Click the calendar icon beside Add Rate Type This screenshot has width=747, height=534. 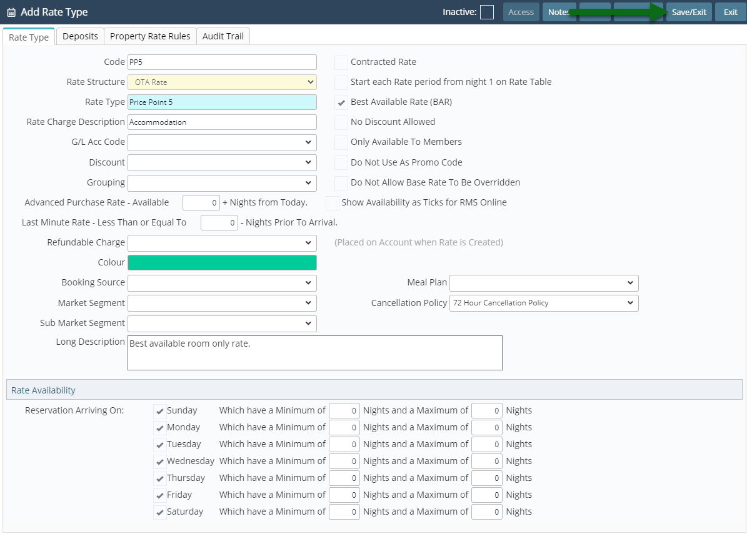point(11,12)
